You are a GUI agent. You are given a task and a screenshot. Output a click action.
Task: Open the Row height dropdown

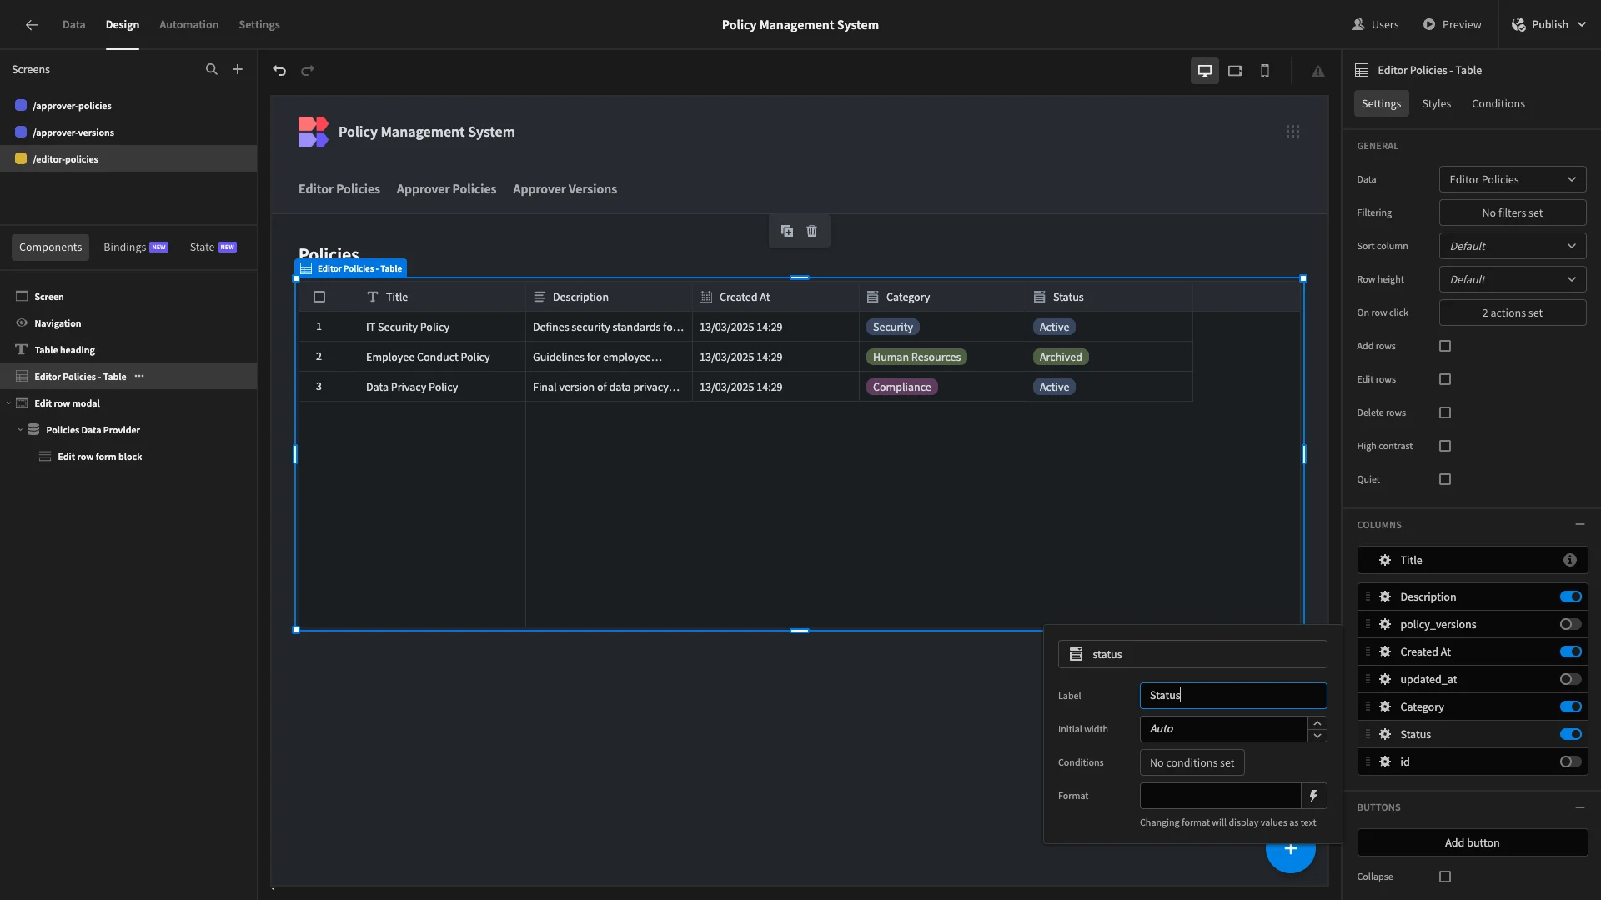pyautogui.click(x=1513, y=279)
